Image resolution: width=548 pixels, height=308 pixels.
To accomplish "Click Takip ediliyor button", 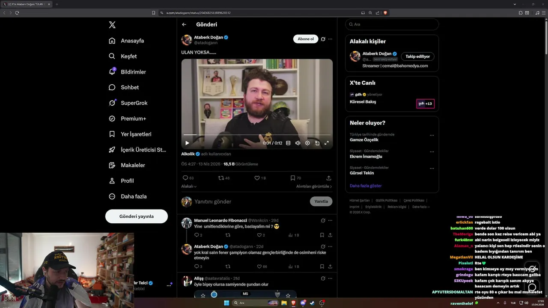I will point(417,56).
